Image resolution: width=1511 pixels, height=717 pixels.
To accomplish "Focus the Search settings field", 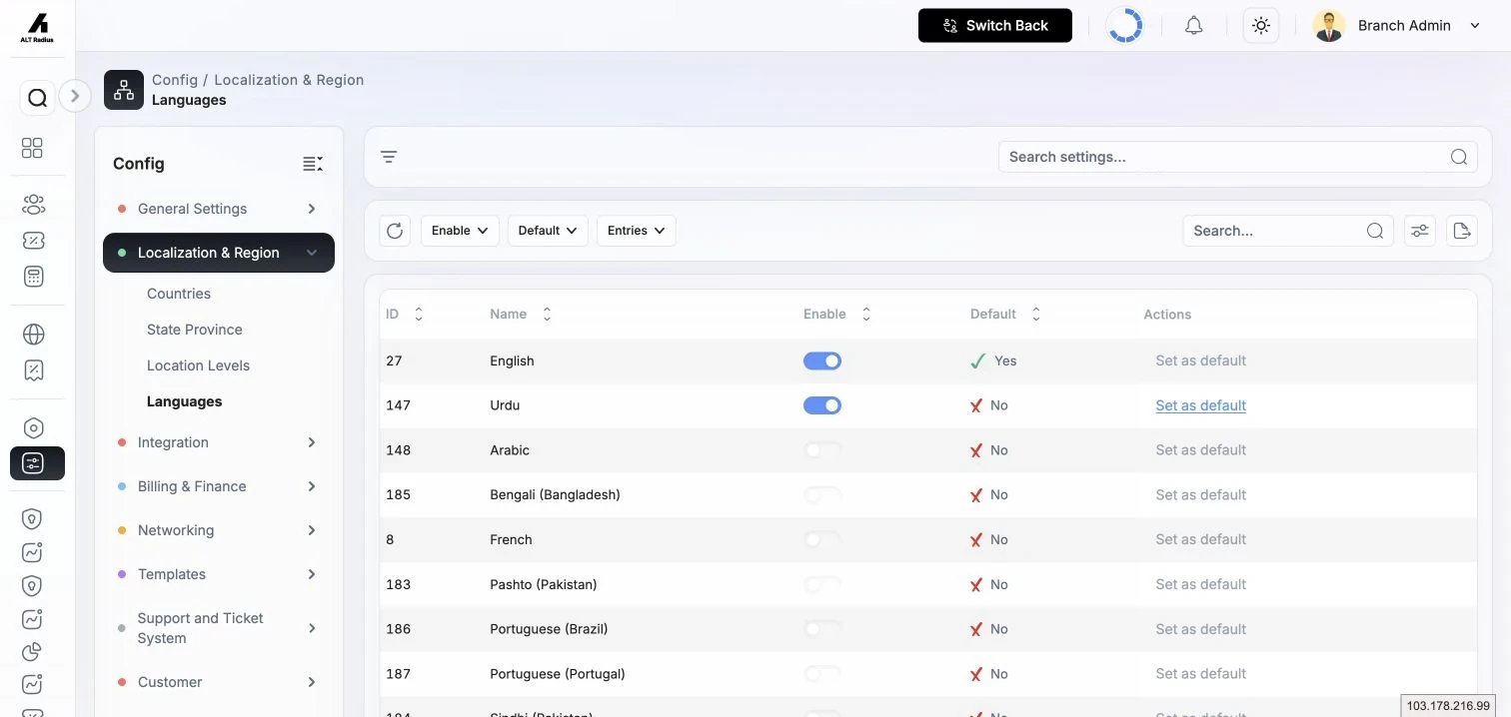I will (x=1238, y=157).
